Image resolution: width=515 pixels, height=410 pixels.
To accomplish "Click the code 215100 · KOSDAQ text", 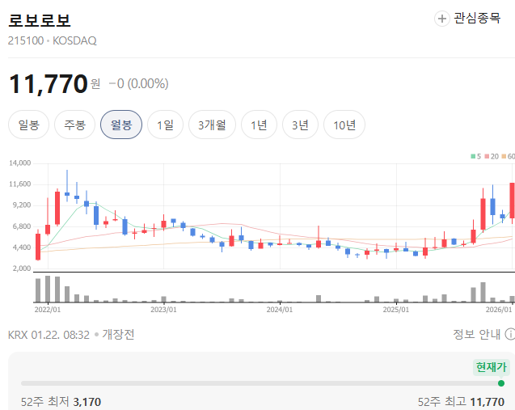I will pos(53,40).
